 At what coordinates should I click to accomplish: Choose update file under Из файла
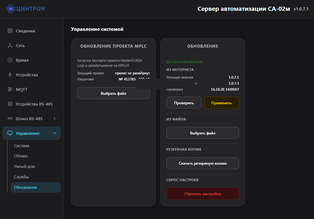click(203, 133)
